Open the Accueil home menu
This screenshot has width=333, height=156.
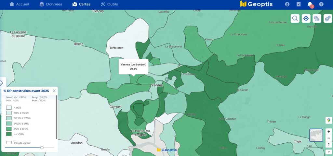pyautogui.click(x=19, y=4)
